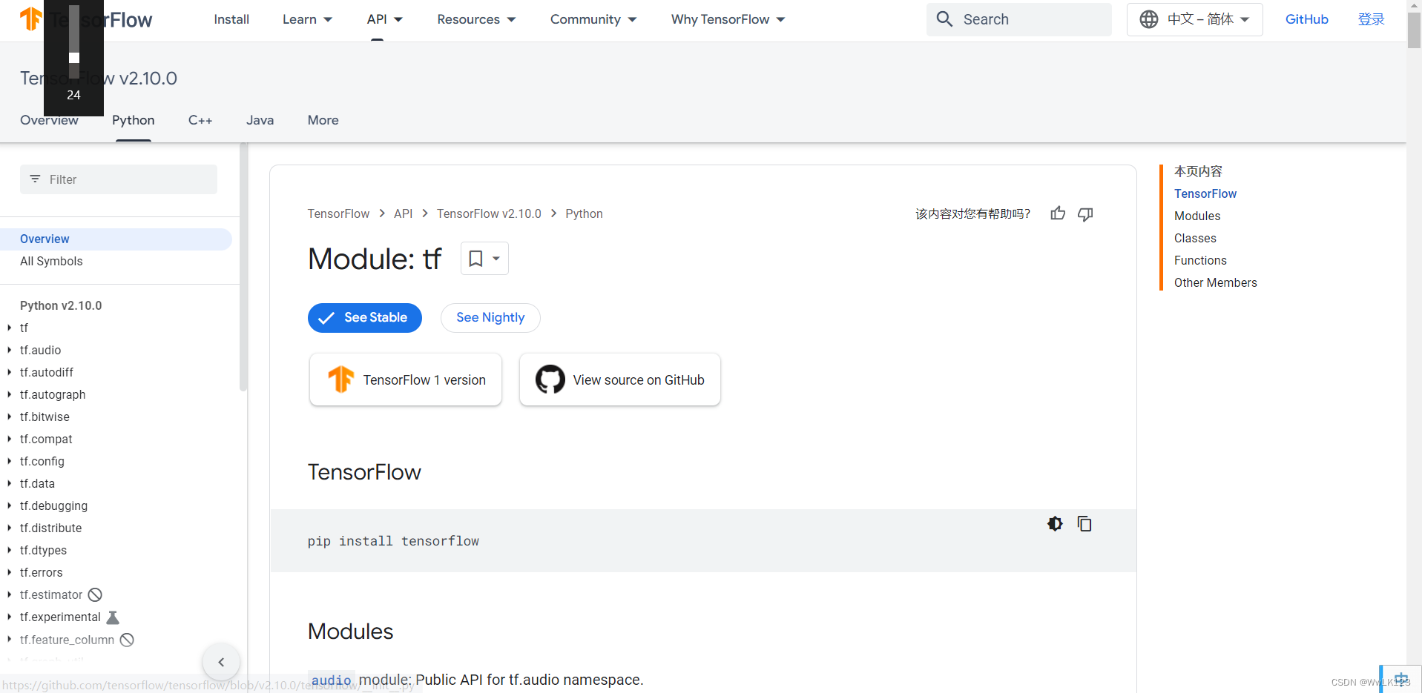Switch to the C++ tab

point(200,120)
